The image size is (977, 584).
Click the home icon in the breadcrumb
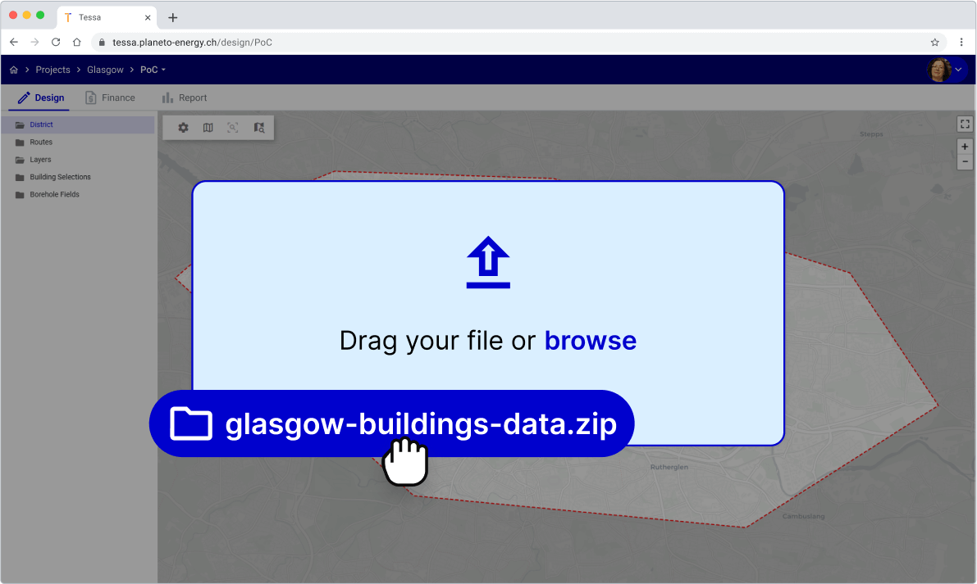click(13, 70)
